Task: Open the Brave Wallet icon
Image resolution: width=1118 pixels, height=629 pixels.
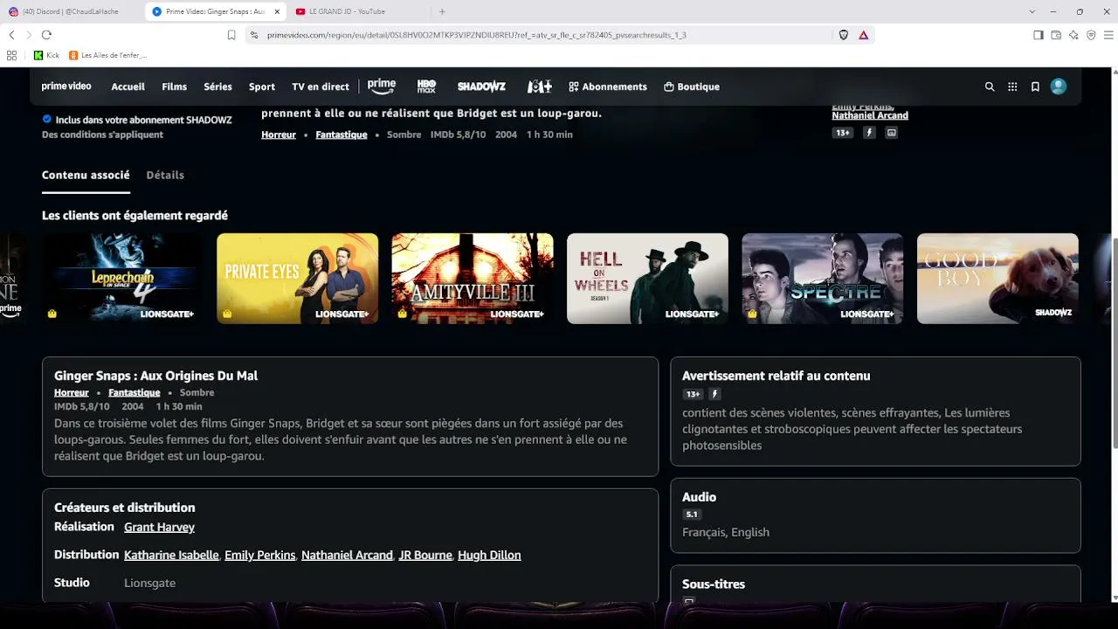Action: (1056, 35)
